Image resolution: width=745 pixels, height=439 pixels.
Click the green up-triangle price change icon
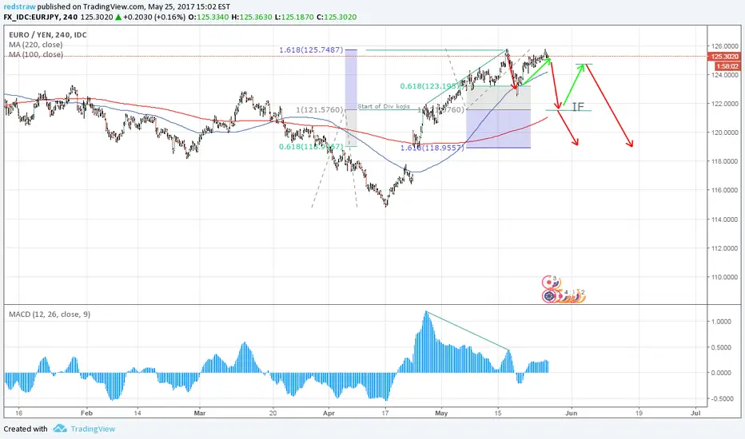coord(118,17)
